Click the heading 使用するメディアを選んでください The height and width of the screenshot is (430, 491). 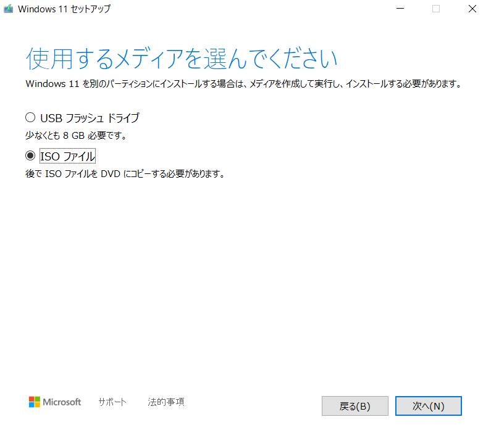point(182,59)
